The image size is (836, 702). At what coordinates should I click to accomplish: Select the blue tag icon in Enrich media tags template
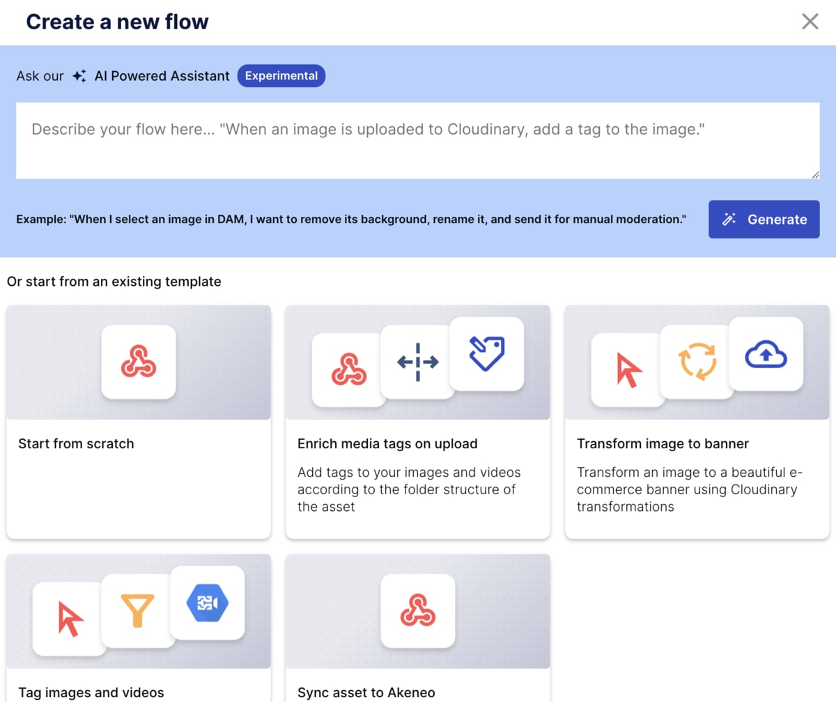[486, 353]
